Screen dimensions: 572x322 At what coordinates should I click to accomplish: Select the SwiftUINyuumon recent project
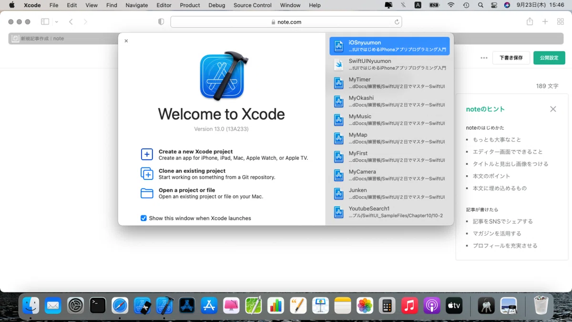coord(389,64)
